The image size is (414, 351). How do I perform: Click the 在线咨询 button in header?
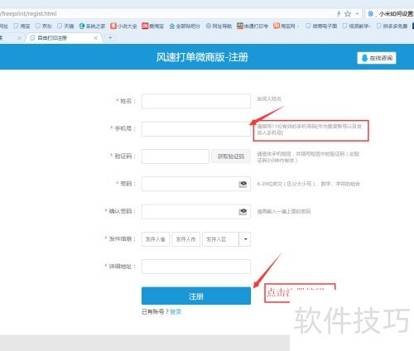(377, 58)
